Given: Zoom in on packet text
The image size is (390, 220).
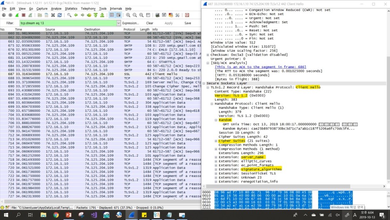Looking at the screenshot, I should pyautogui.click(x=128, y=15).
